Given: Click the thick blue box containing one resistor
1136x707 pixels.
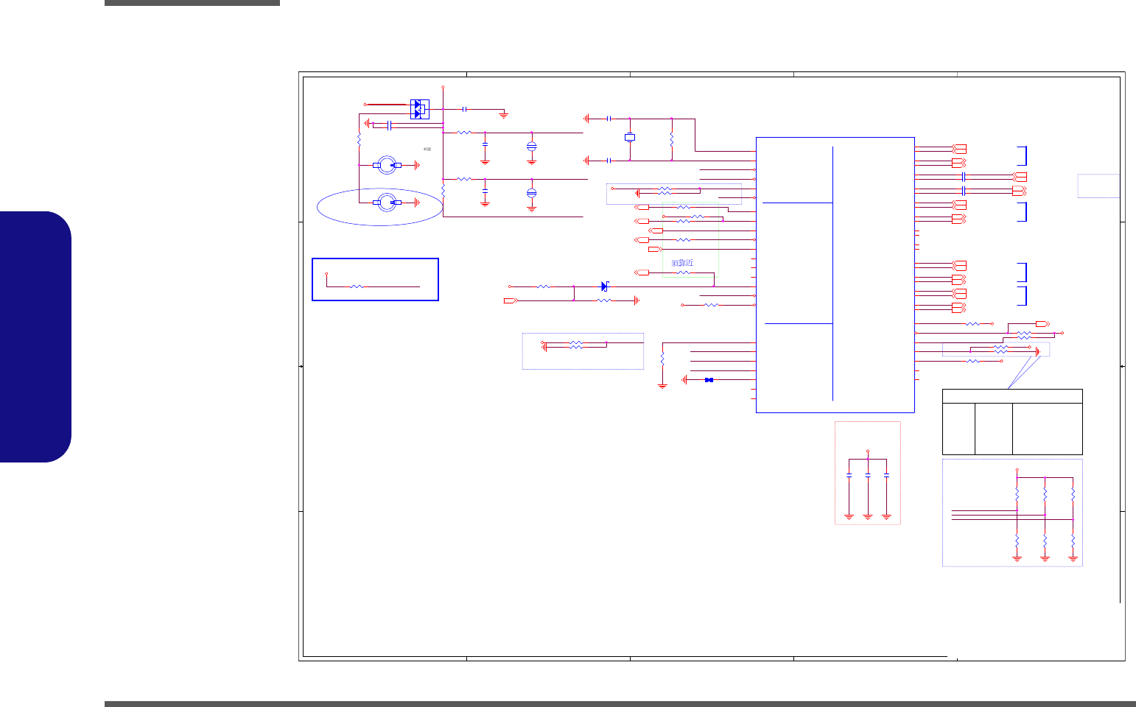Looking at the screenshot, I should point(376,279).
